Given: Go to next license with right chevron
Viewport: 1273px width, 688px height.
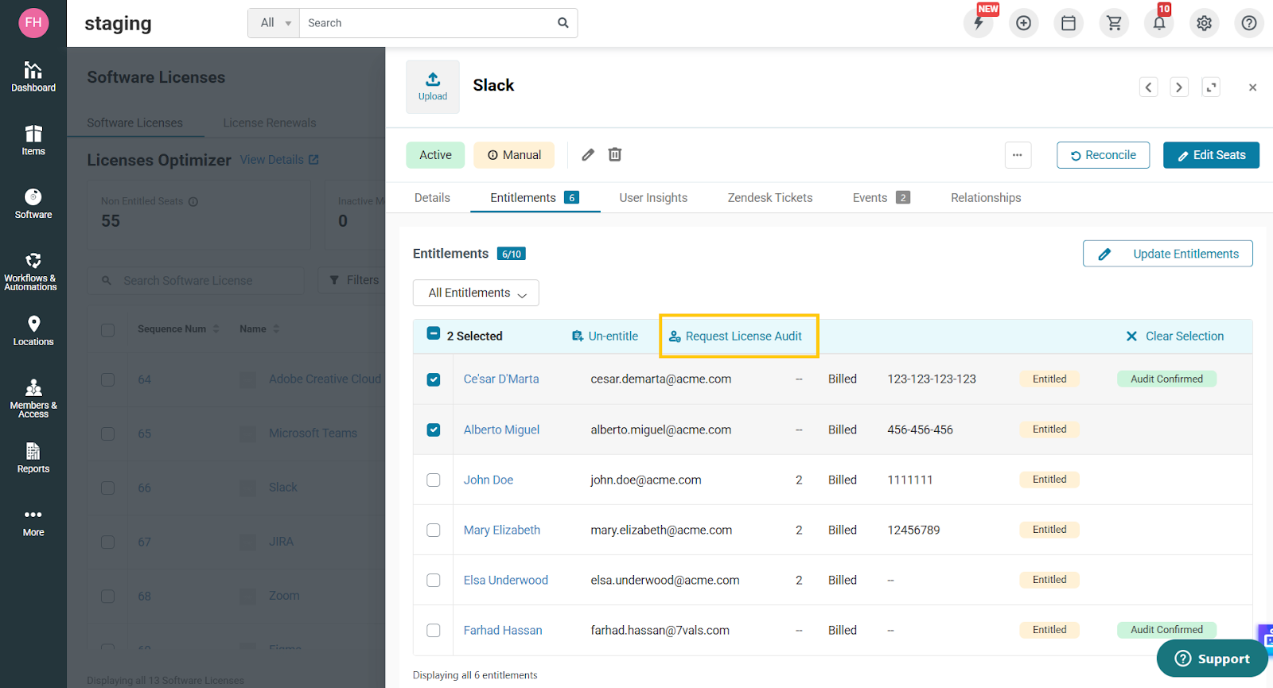Looking at the screenshot, I should point(1179,87).
